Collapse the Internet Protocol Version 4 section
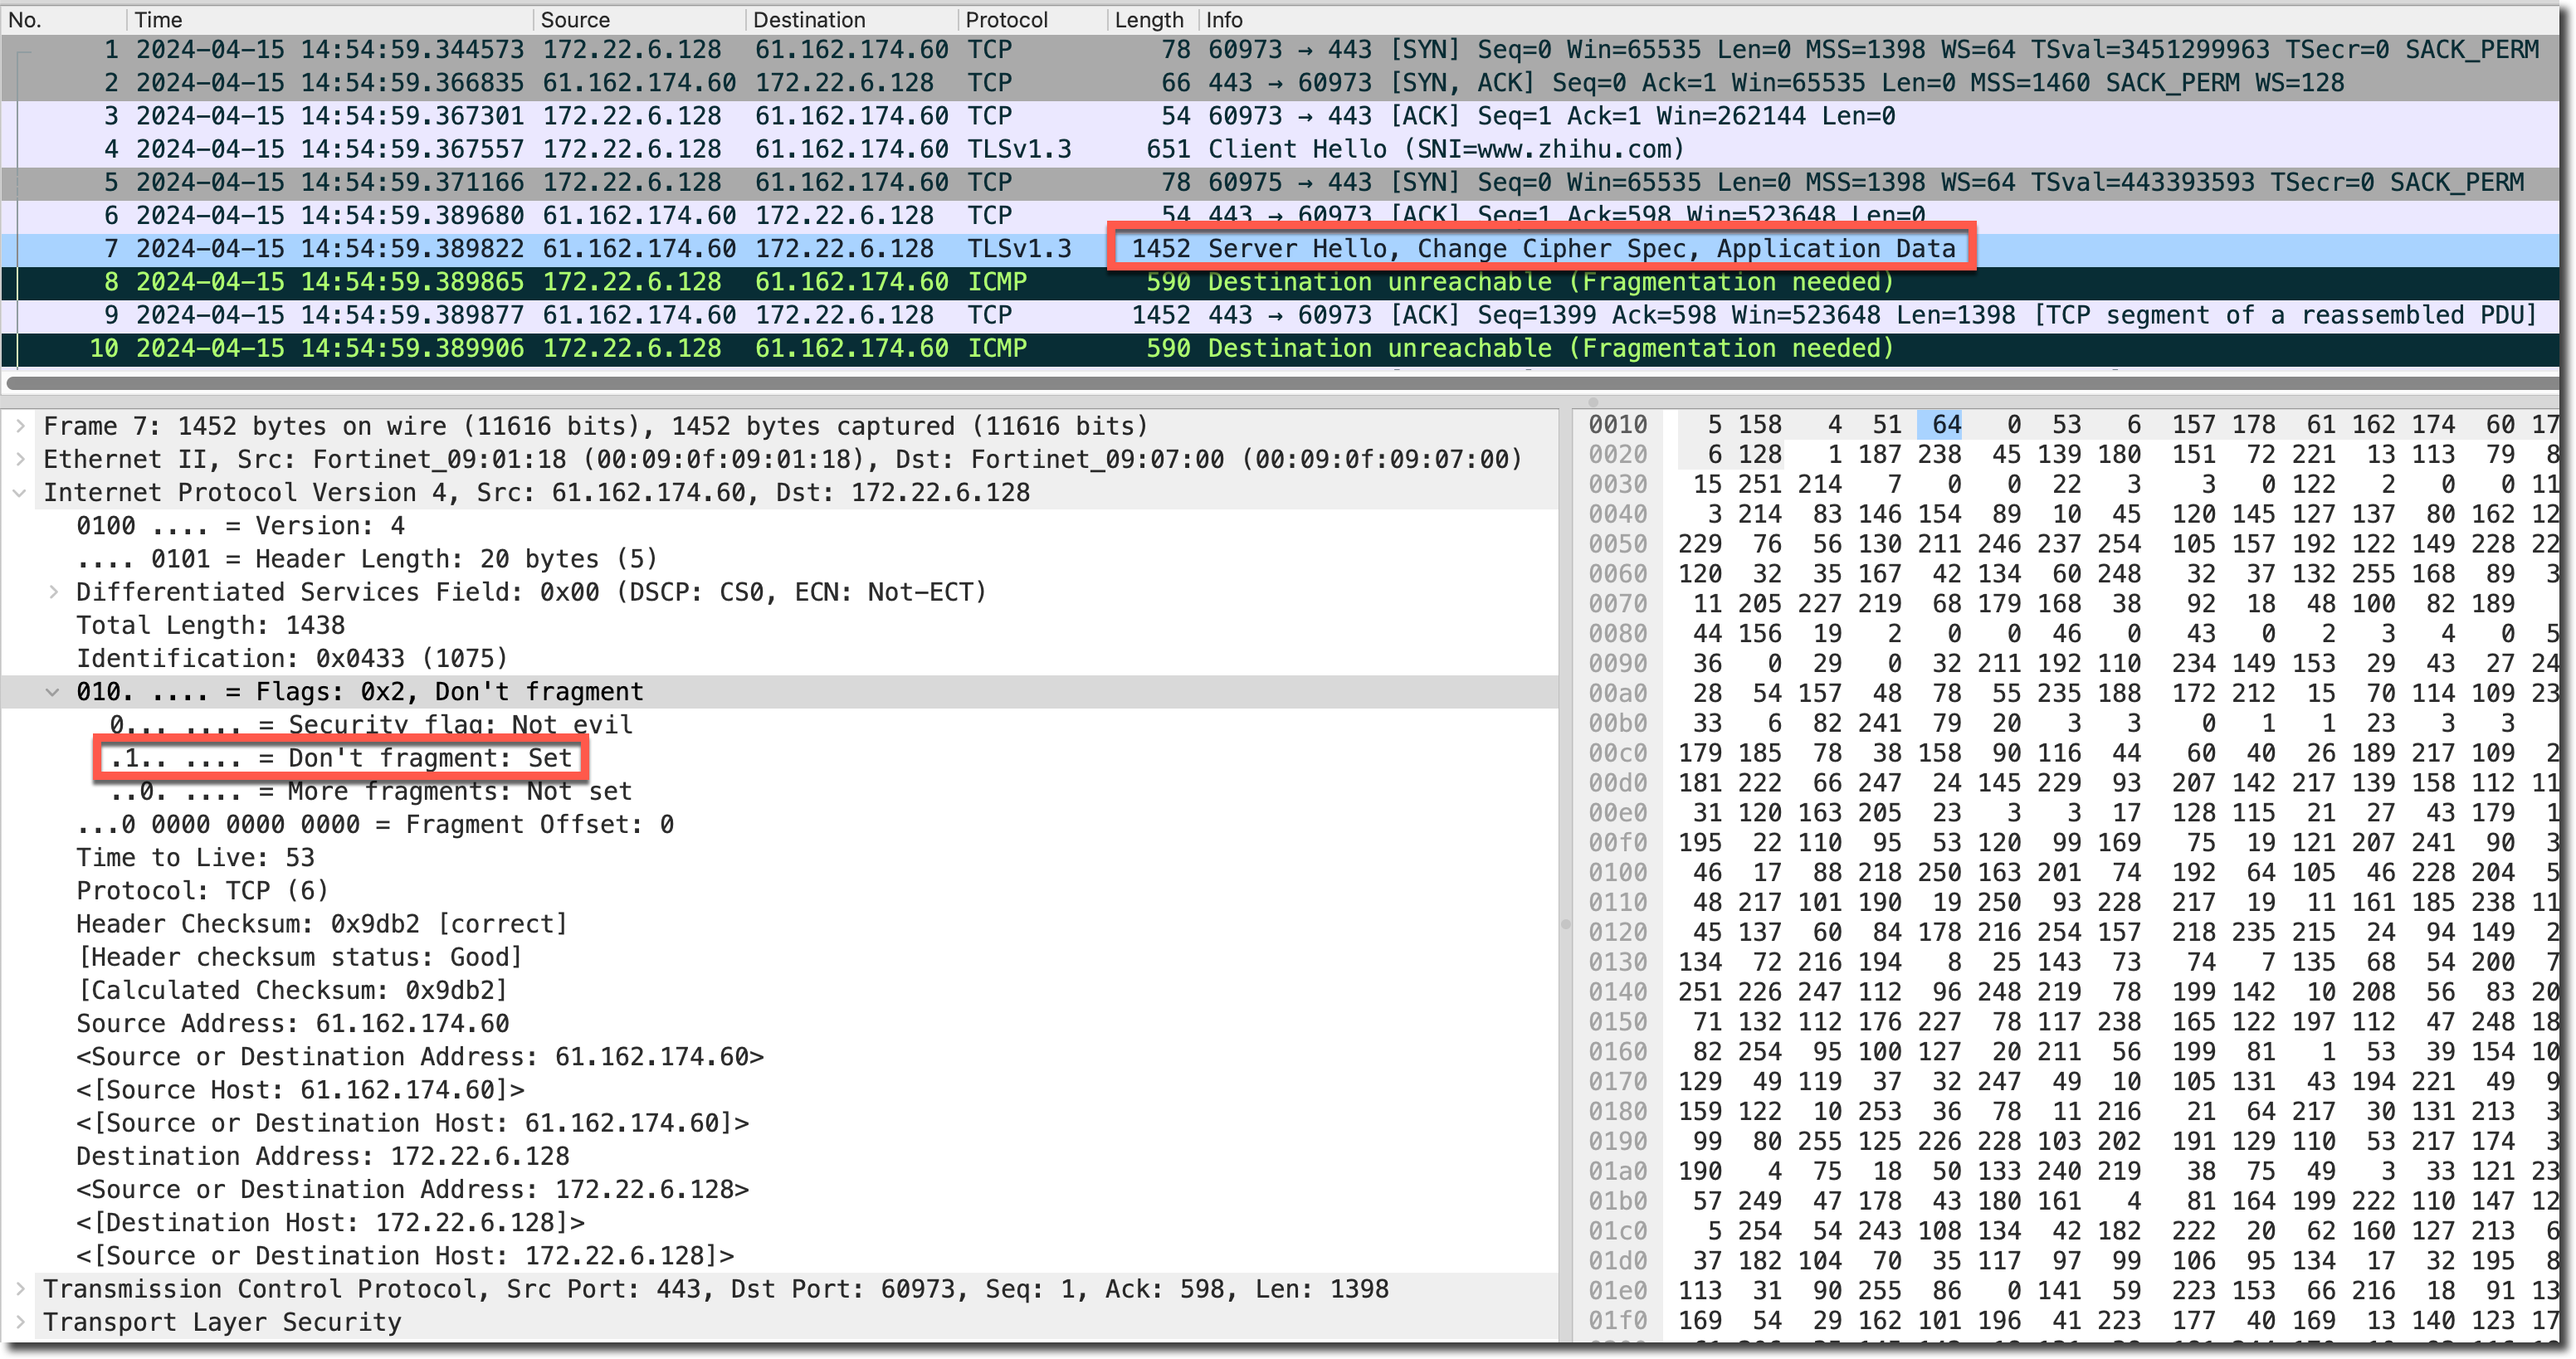This screenshot has width=2576, height=1359. [20, 492]
